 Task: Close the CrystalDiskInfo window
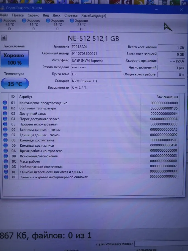click(181, 10)
